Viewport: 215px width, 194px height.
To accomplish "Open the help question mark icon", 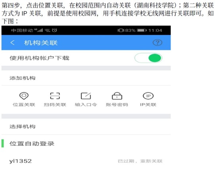I will (157, 42).
